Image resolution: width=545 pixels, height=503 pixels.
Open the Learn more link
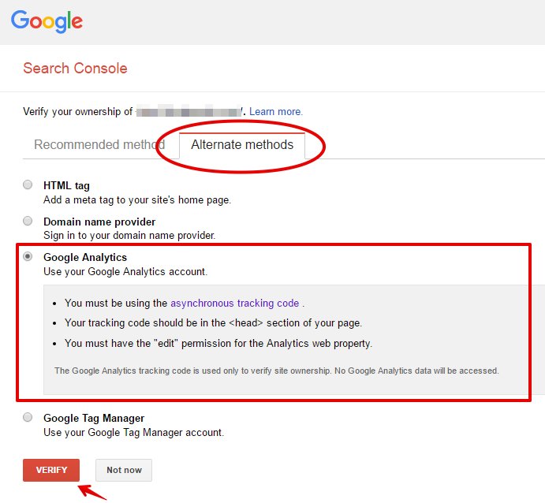coord(276,111)
